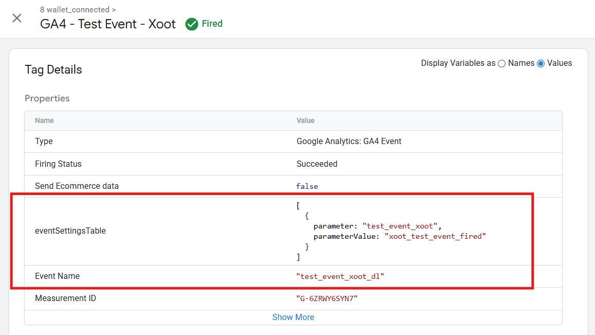Viewport: 595px width, 335px height.
Task: Click the Value column header
Action: click(305, 120)
